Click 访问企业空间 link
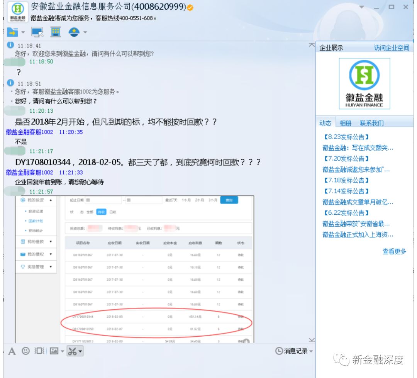 click(x=392, y=47)
